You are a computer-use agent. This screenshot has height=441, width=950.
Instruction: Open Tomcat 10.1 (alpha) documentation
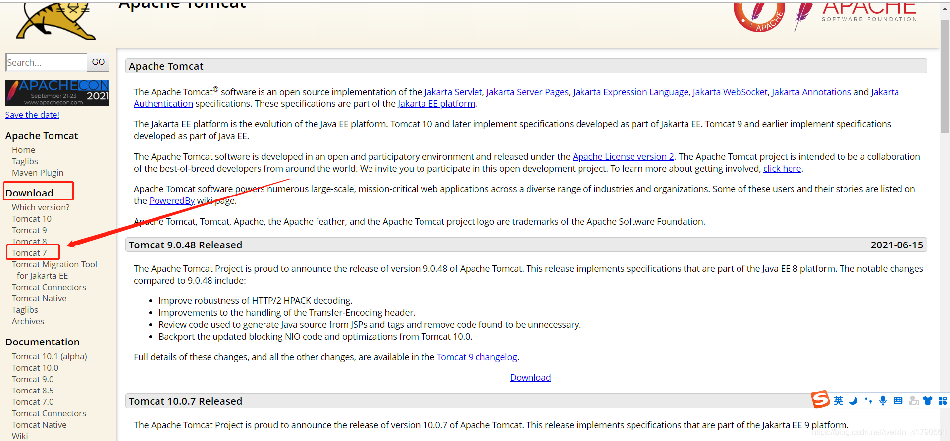(50, 356)
